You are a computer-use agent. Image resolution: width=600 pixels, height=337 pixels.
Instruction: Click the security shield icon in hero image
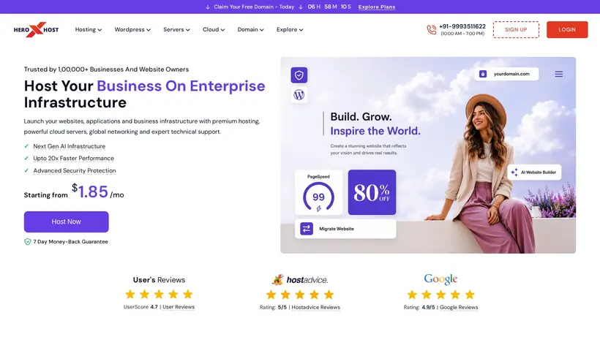tap(299, 75)
